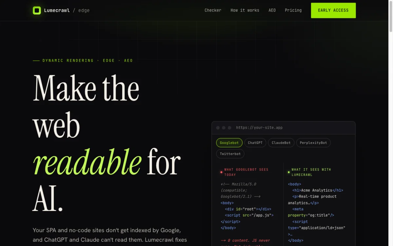The width and height of the screenshot is (393, 246).
Task: Navigate to Pricing
Action: pos(293,10)
